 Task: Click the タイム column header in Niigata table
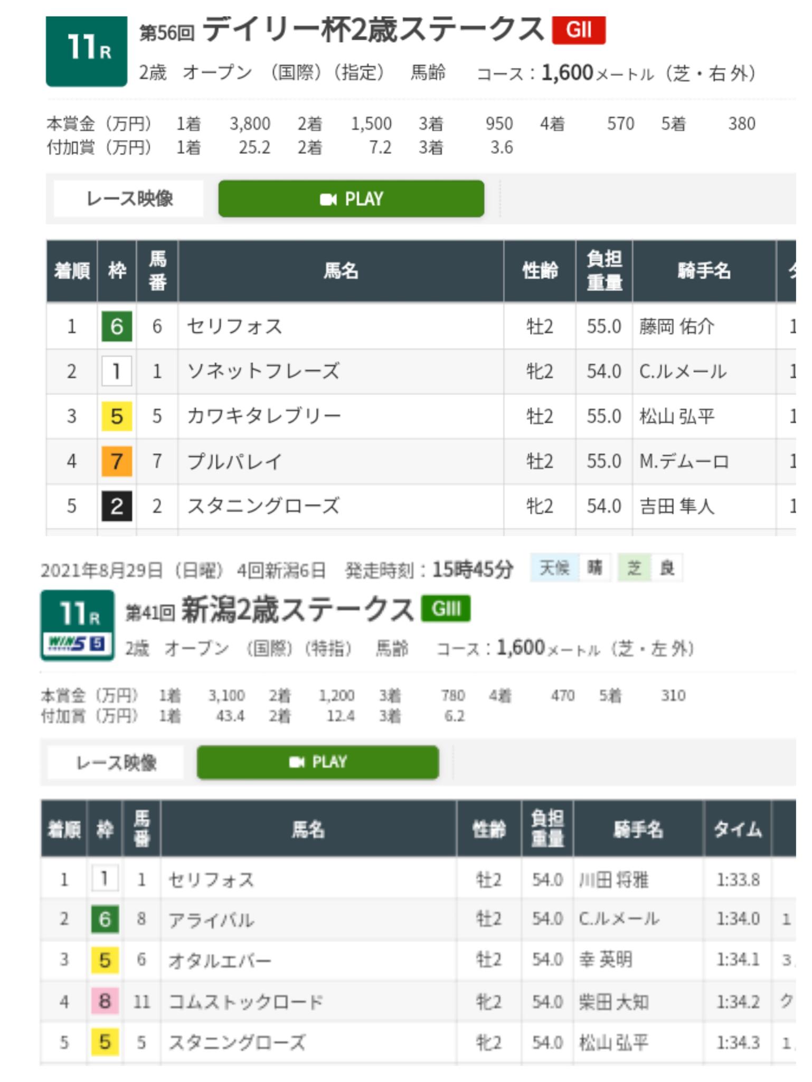(x=737, y=829)
